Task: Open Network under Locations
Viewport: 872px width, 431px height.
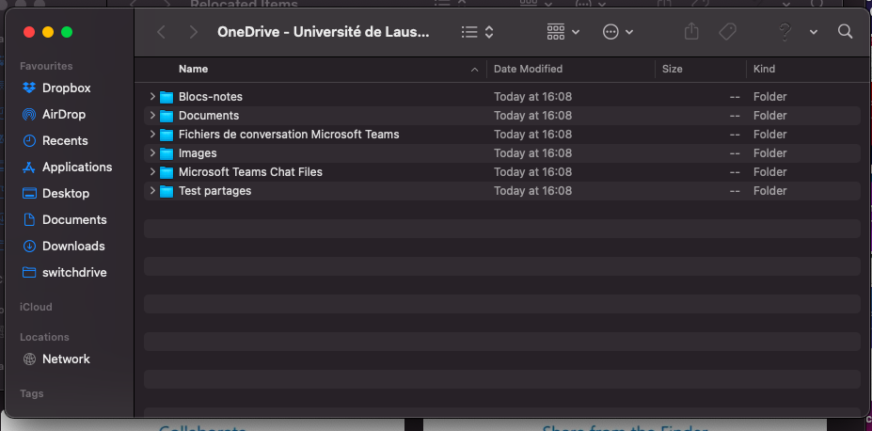Action: tap(66, 359)
